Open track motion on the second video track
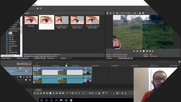The width and height of the screenshot is (181, 102). coord(21,77)
